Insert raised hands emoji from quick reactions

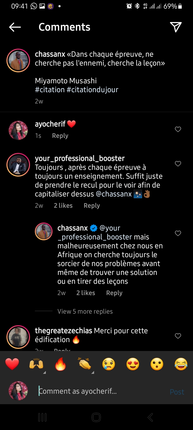pos(36,364)
